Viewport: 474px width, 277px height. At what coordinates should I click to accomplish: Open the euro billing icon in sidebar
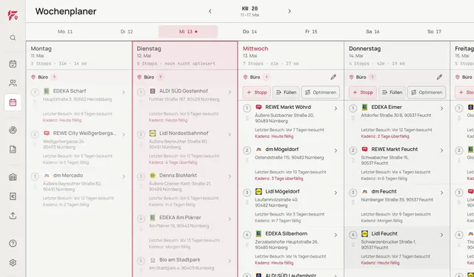tap(13, 196)
